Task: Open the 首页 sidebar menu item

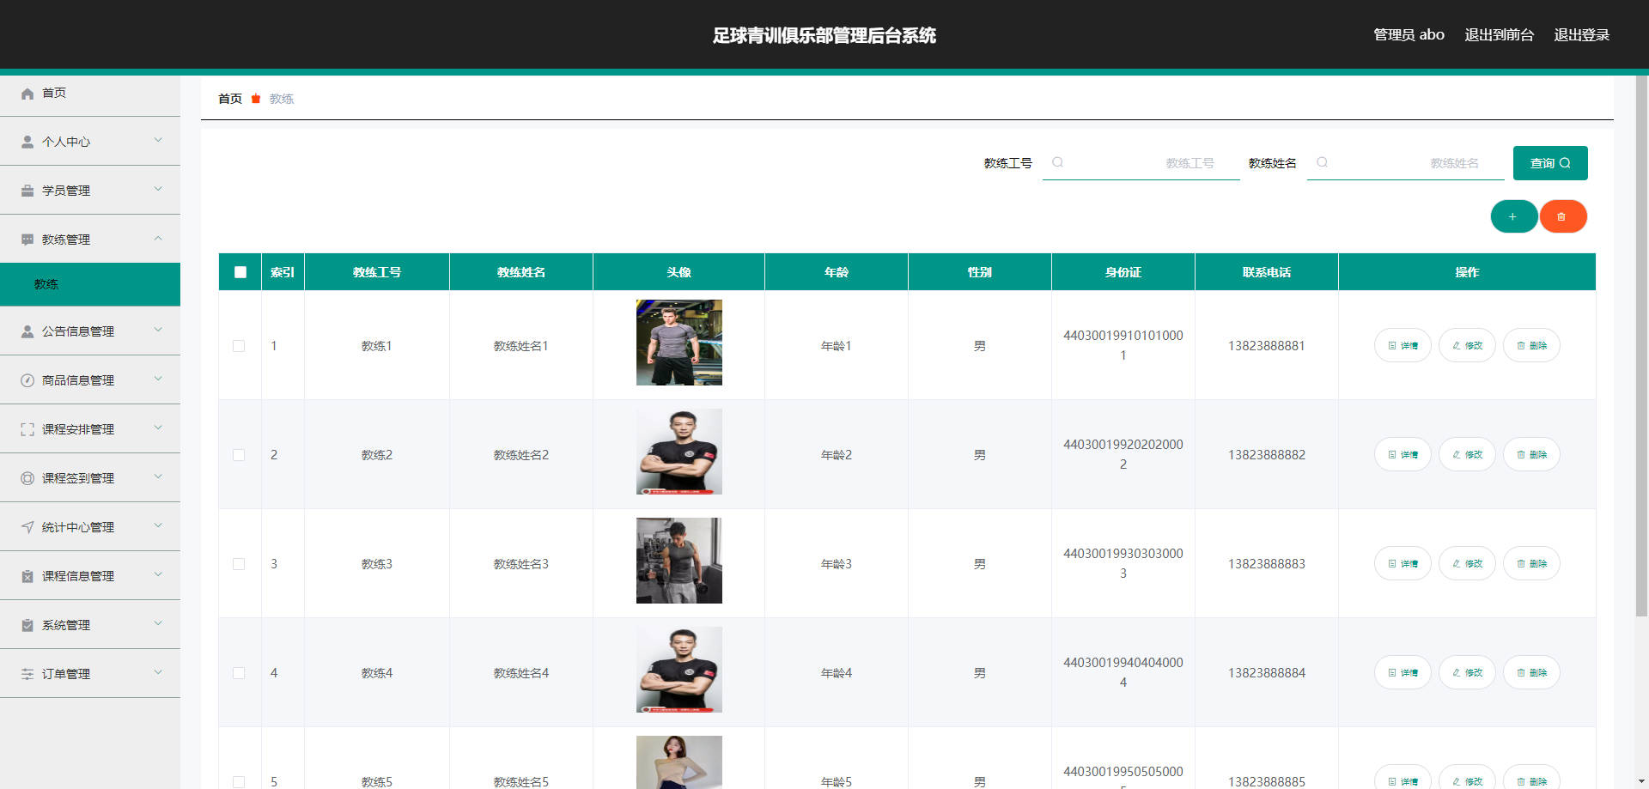Action: coord(90,93)
